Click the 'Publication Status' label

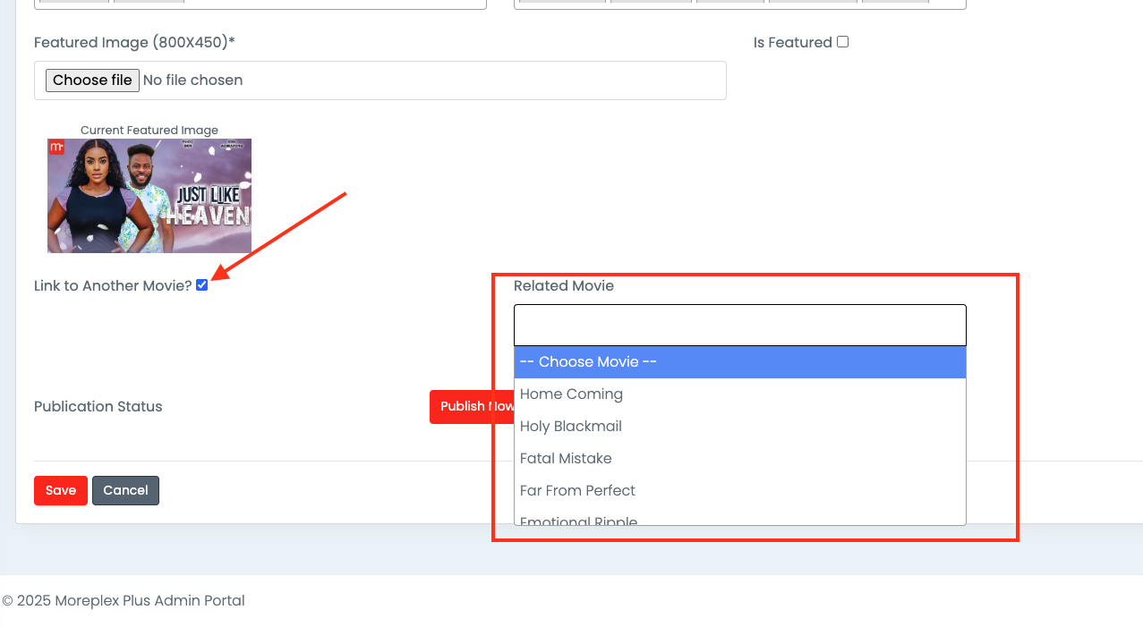(98, 407)
